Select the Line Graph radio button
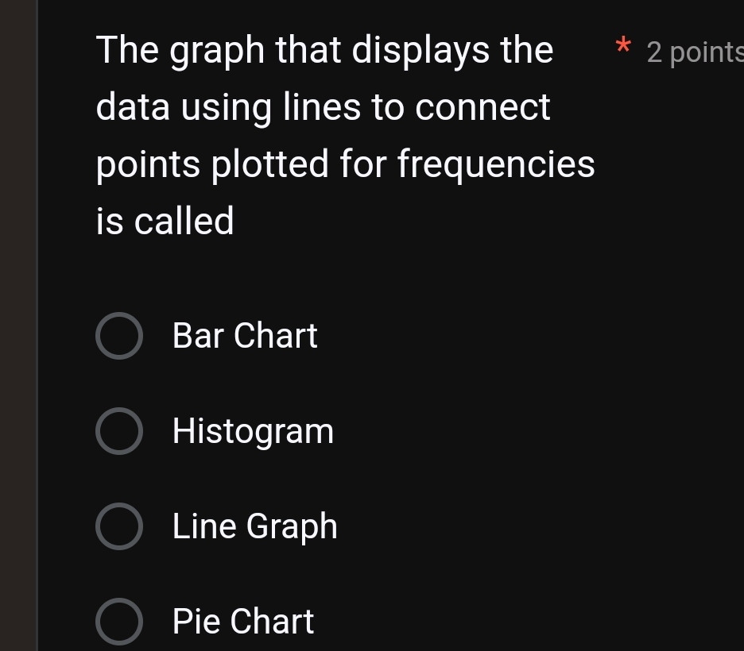The width and height of the screenshot is (744, 651). click(119, 526)
